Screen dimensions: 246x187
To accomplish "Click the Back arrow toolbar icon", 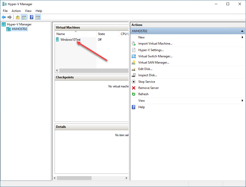I will pos(4,17).
